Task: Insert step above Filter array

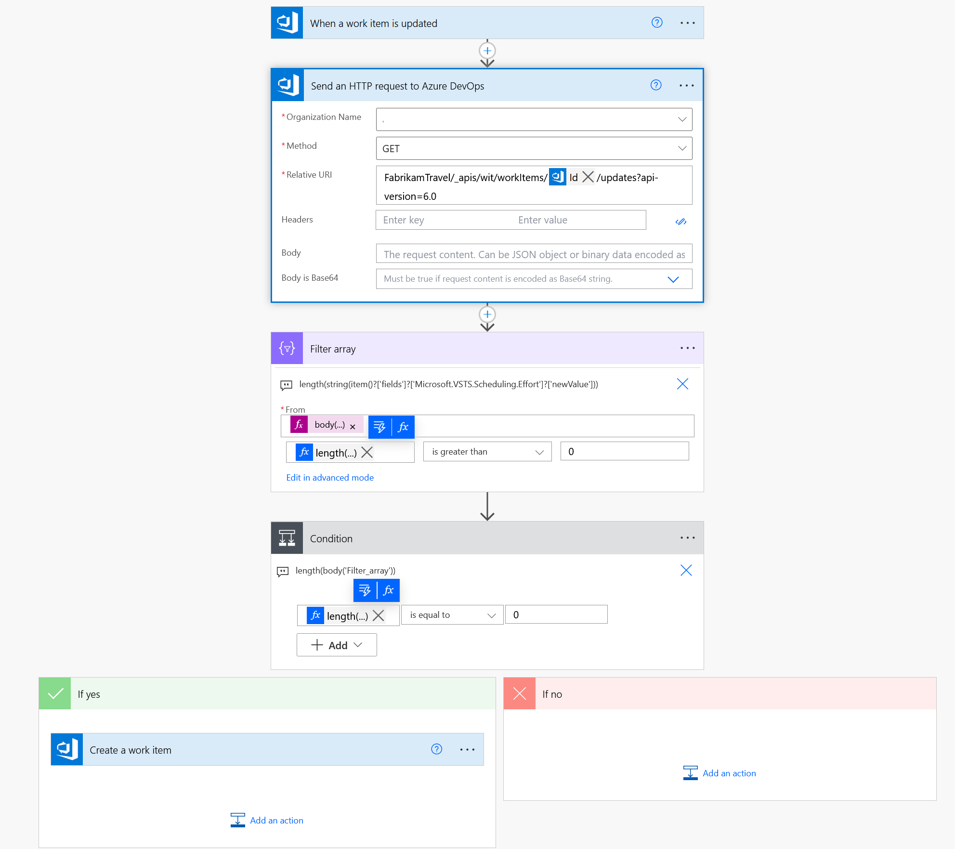Action: (x=487, y=314)
